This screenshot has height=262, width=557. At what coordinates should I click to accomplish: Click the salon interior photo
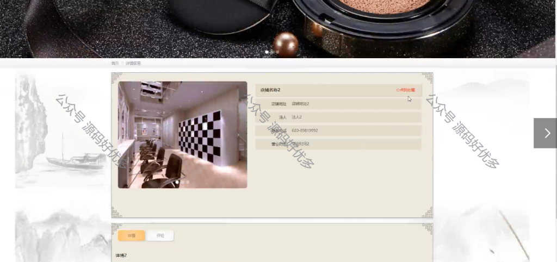click(183, 135)
